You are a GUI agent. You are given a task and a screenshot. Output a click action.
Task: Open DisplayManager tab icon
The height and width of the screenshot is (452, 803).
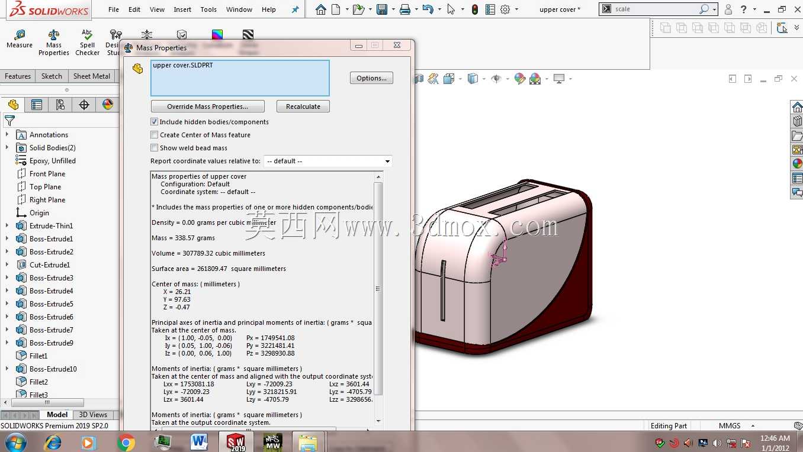pos(107,105)
